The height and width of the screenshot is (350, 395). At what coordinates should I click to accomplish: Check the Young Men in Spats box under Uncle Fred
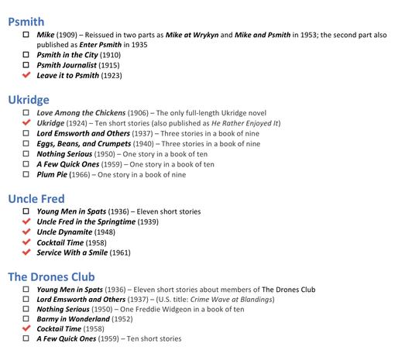click(x=26, y=211)
